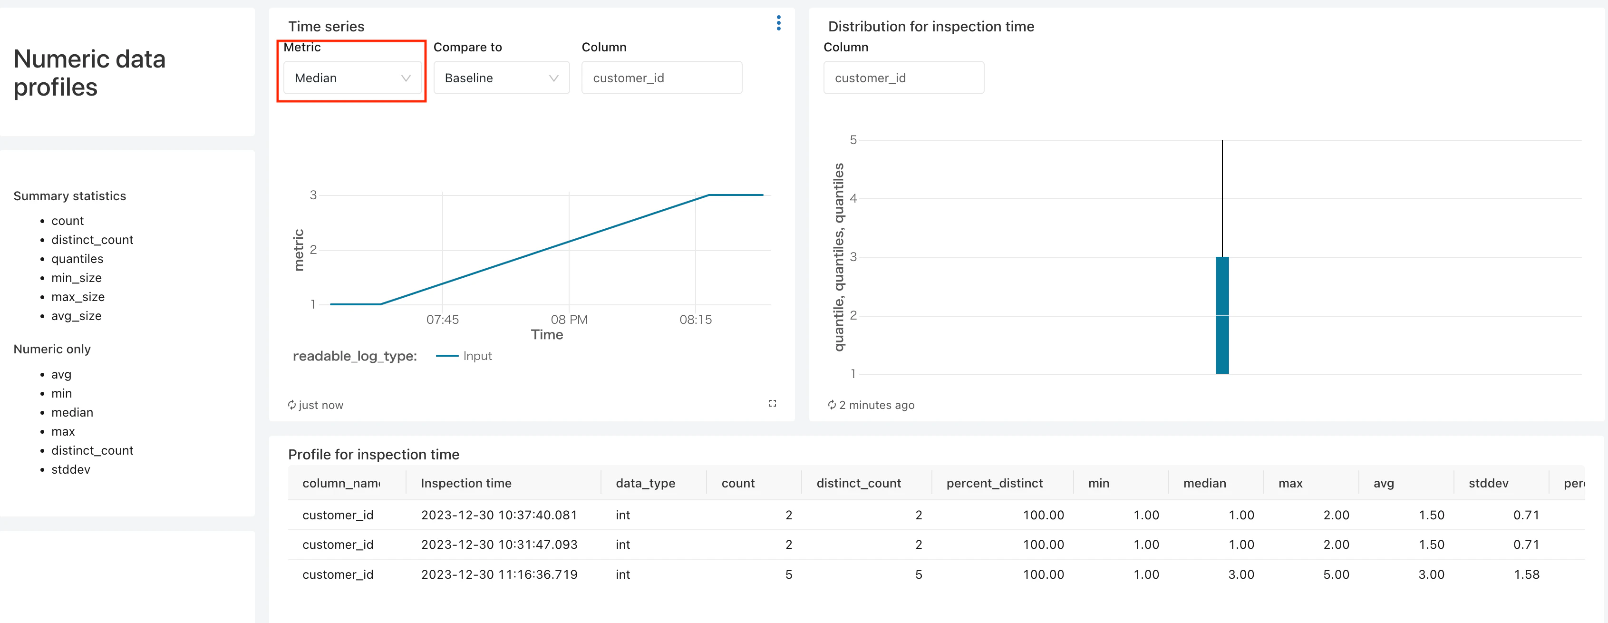
Task: Select the row with inspection time 11:16:36.719
Action: (x=499, y=574)
